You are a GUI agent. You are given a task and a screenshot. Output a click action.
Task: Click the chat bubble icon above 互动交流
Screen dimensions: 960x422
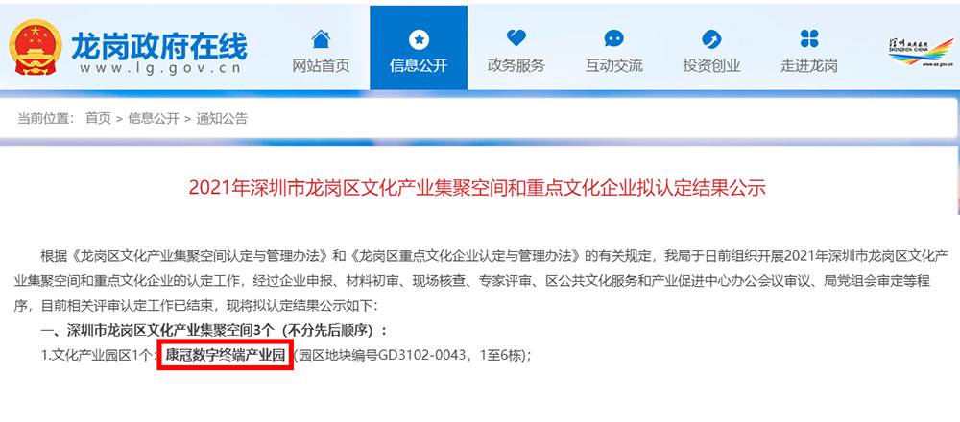coord(614,38)
